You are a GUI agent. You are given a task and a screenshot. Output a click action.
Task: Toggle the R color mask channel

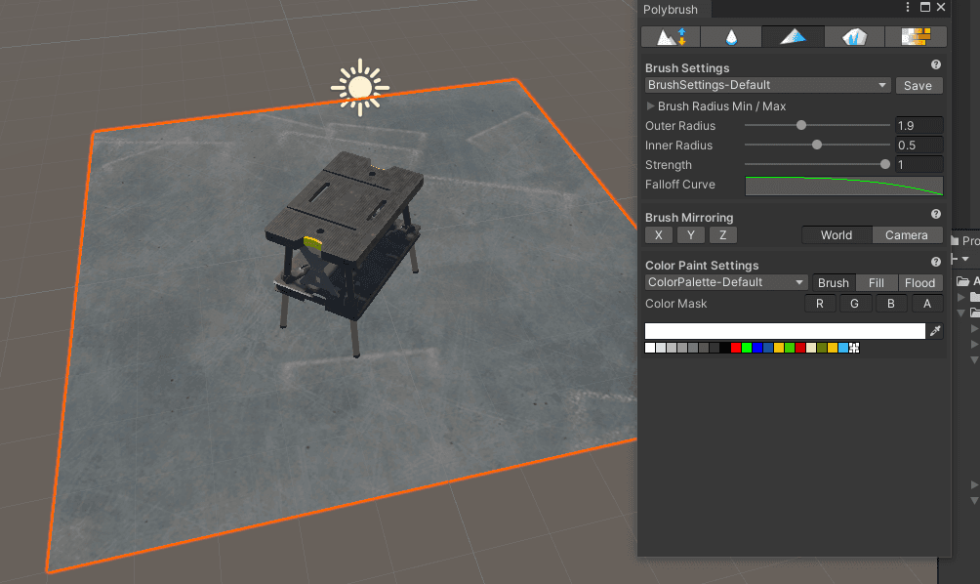[820, 304]
